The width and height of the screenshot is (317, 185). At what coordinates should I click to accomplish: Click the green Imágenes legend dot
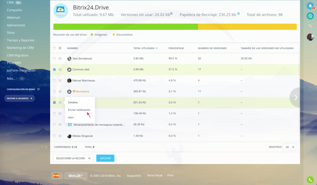pos(92,35)
